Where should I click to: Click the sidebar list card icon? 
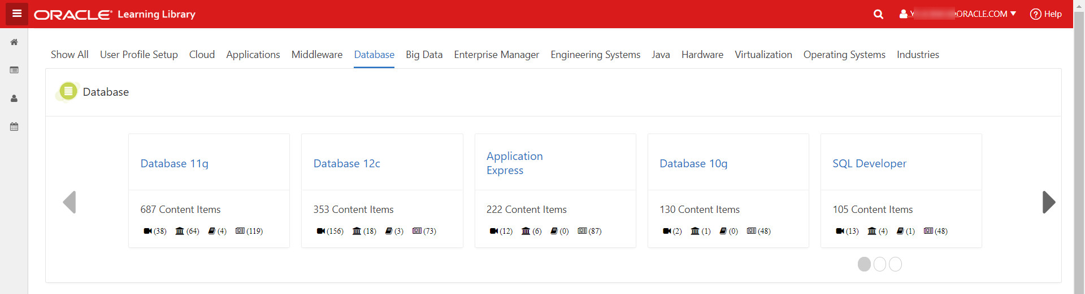[x=14, y=70]
